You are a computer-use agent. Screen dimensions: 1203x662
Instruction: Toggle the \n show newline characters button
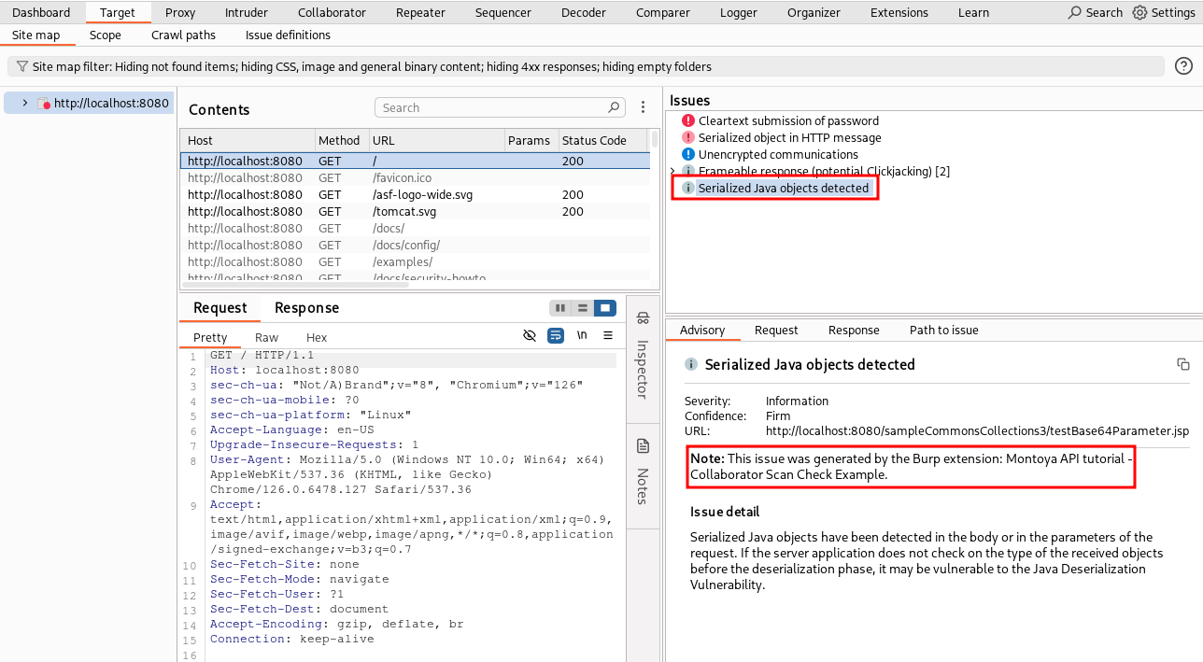click(x=582, y=335)
